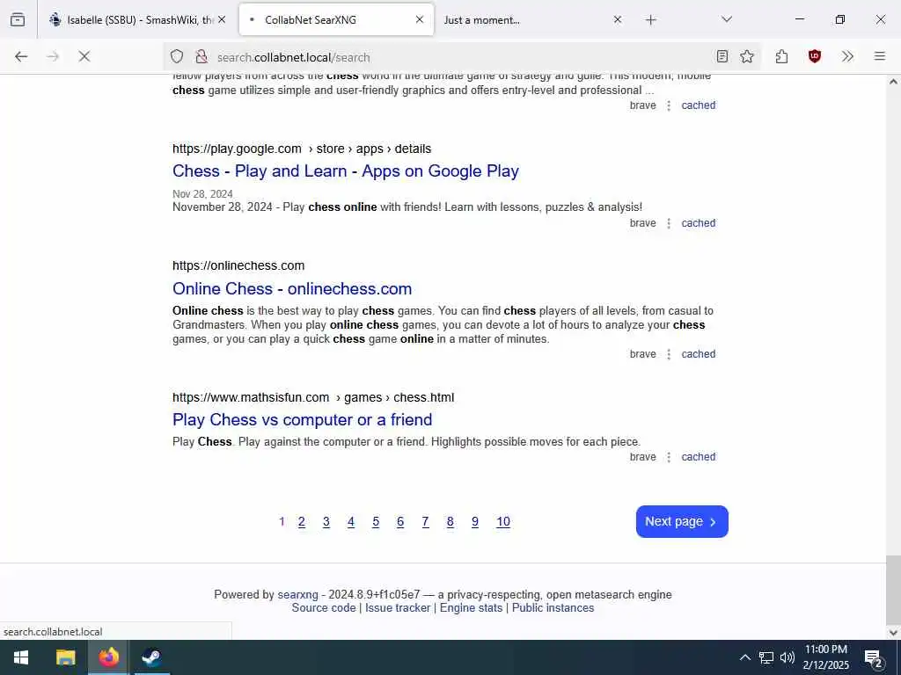Open the Source code footer link
This screenshot has width=901, height=675.
pos(324,608)
